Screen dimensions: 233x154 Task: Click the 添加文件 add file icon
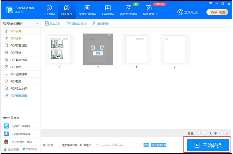(47, 24)
